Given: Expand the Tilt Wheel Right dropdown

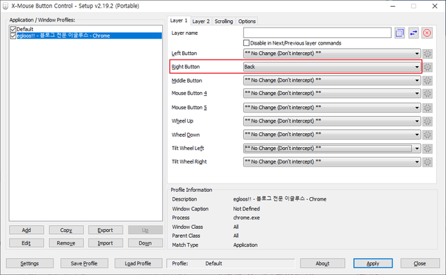Looking at the screenshot, I should coord(332,162).
